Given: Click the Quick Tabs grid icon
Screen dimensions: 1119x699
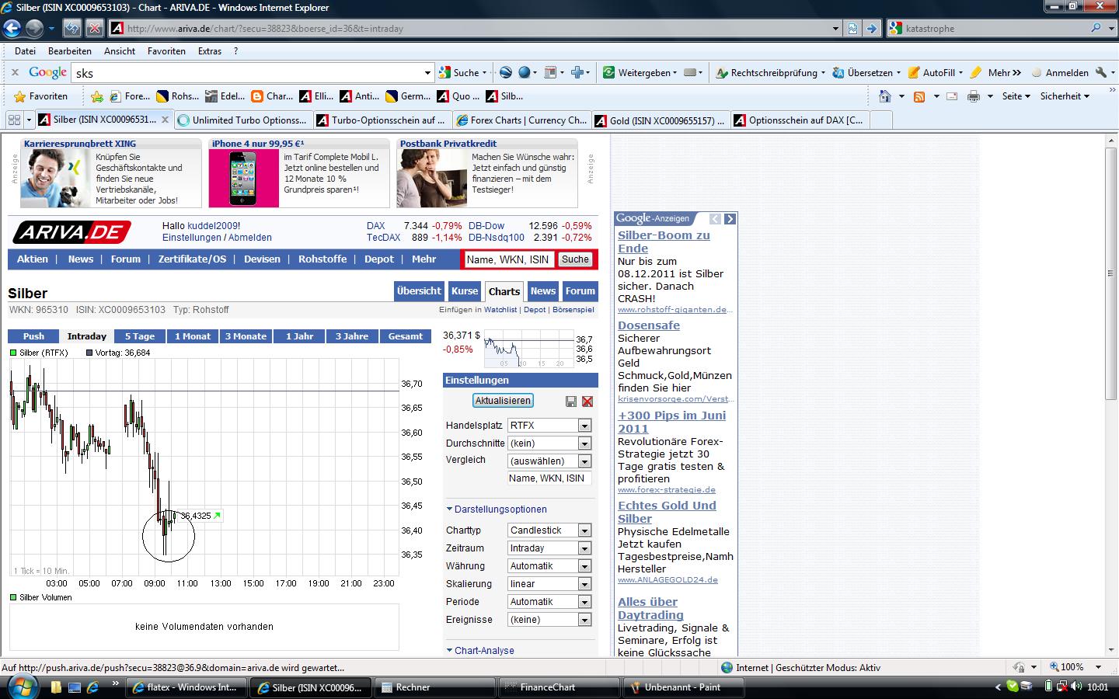Looking at the screenshot, I should pyautogui.click(x=14, y=120).
